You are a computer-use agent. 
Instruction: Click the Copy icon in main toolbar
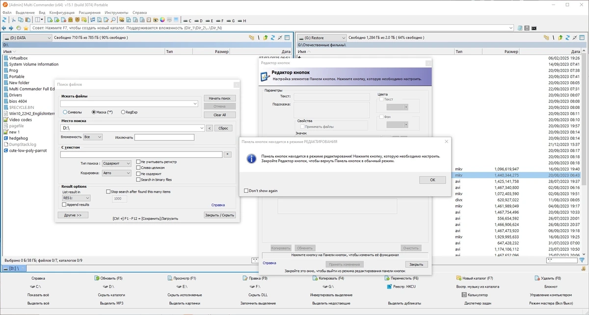click(20, 20)
